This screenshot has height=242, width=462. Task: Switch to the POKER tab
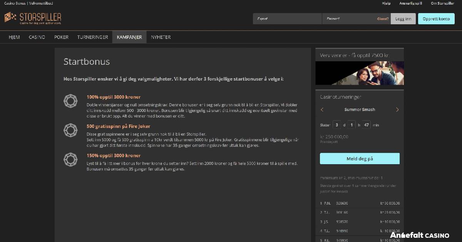pos(61,37)
